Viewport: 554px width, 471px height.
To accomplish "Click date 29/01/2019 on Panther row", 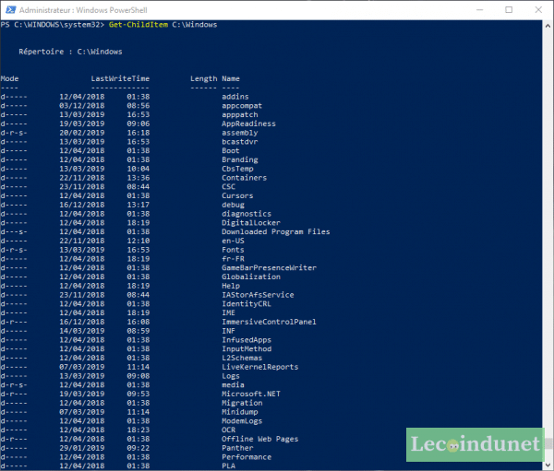I will (x=82, y=448).
